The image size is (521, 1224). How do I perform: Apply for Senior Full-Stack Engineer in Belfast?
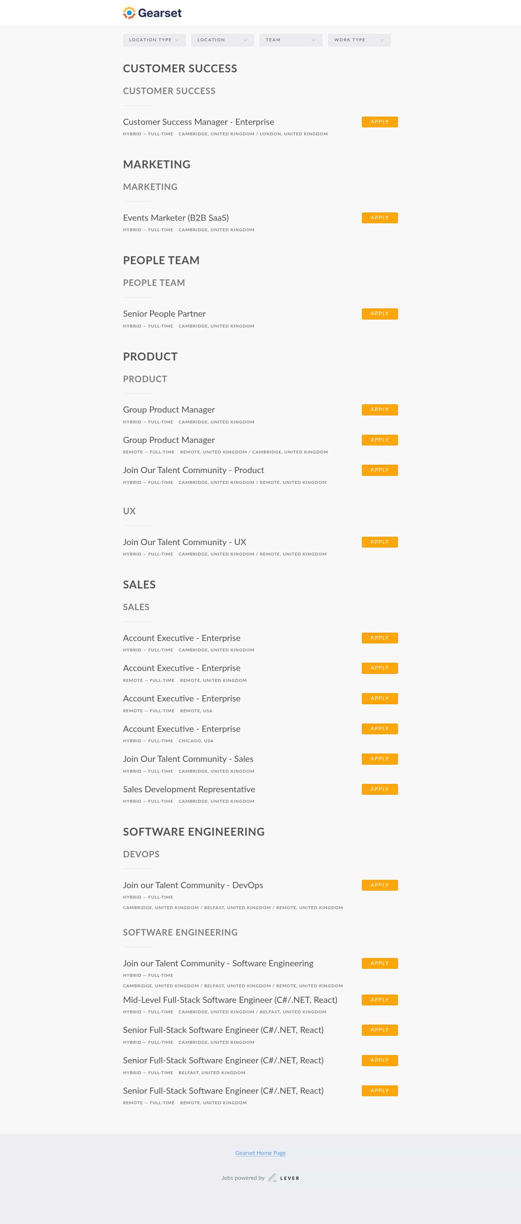click(379, 1060)
